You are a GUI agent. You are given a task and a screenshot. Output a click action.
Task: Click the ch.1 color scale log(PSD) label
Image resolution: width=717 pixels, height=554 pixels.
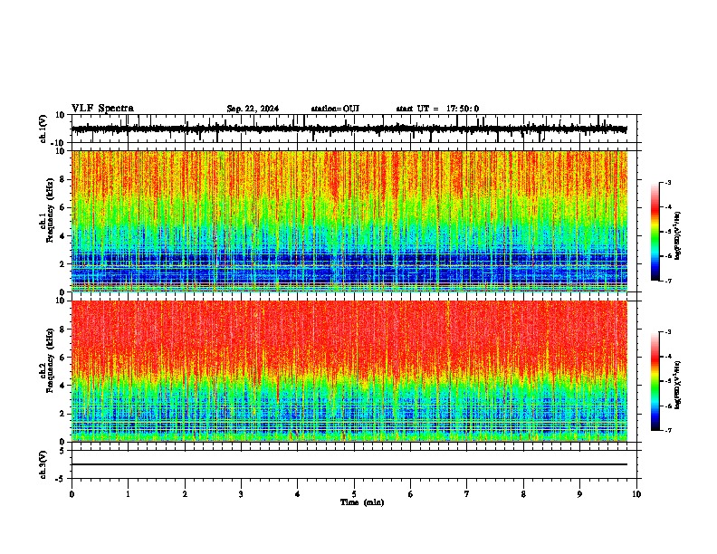click(x=679, y=236)
